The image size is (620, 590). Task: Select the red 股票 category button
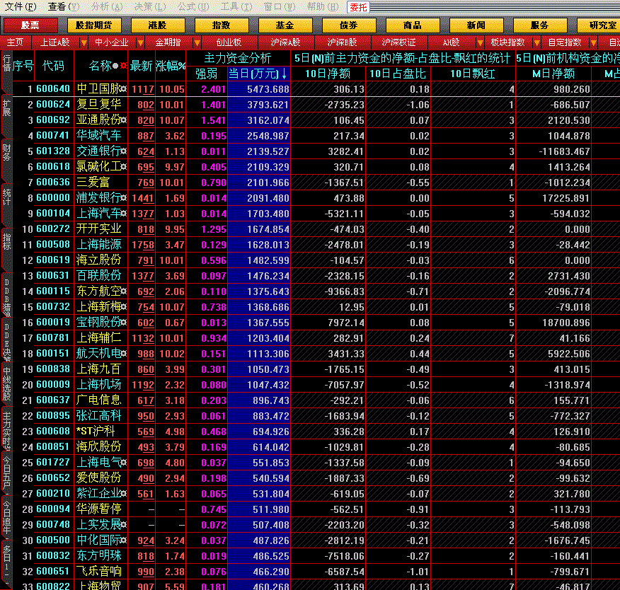click(30, 25)
